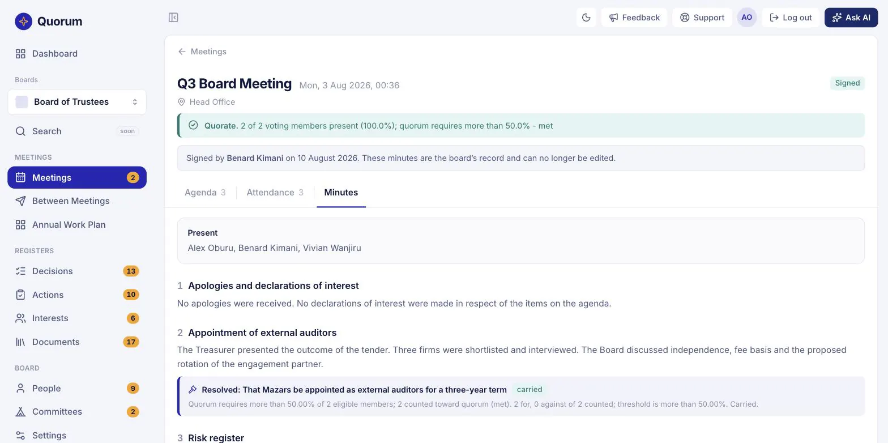Click the 'Alex Oburu, Benard Kimani, Vivian Wanjiru' text
The image size is (888, 443).
(x=274, y=248)
